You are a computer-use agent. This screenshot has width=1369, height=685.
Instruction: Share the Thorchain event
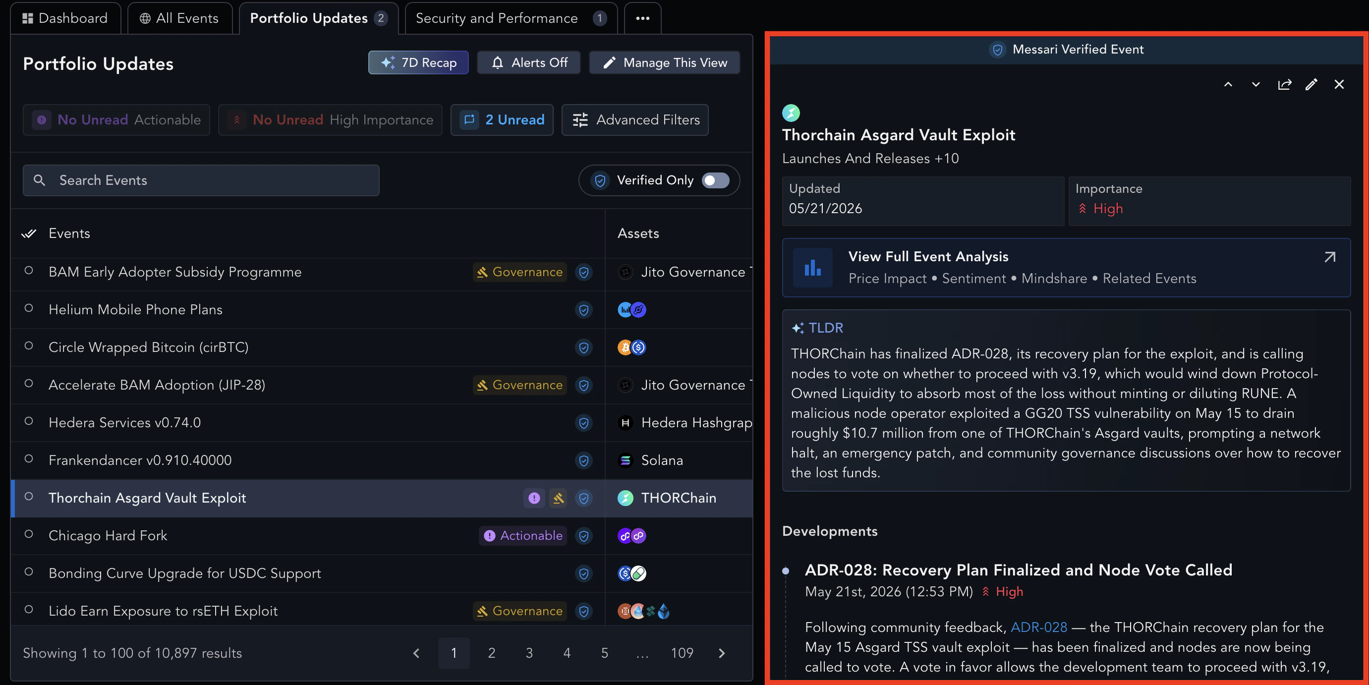point(1285,84)
